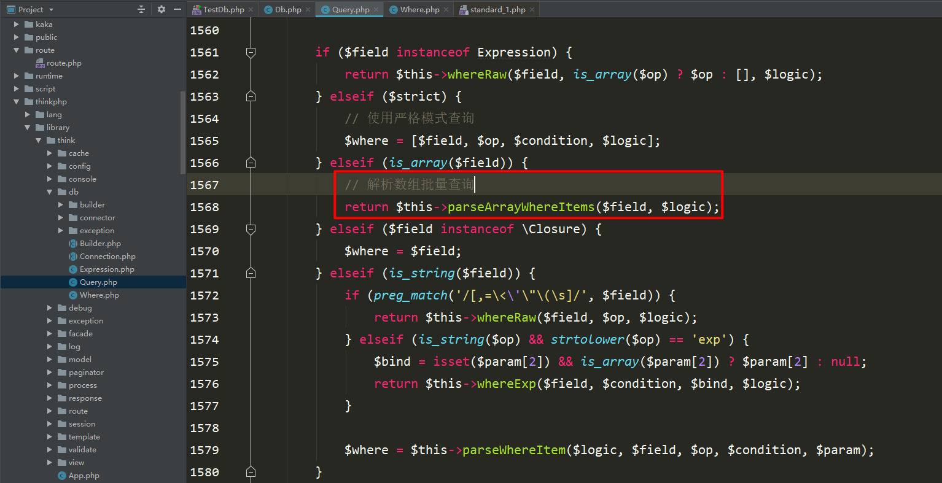The image size is (942, 483).
Task: Toggle code fold marker at line 1563
Action: [251, 96]
